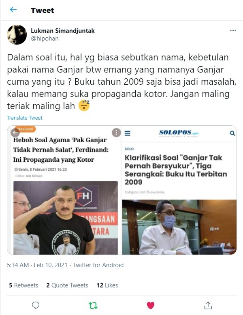Open Lukman Simandjuntak's profile avatar
This screenshot has width=243, height=315.
tap(17, 34)
